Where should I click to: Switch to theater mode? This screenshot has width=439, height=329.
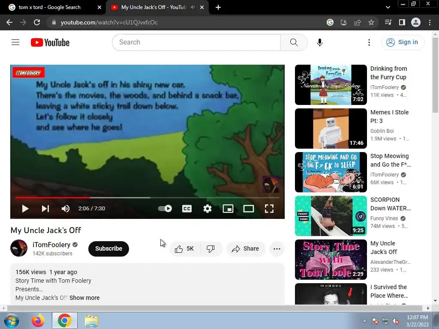248,209
